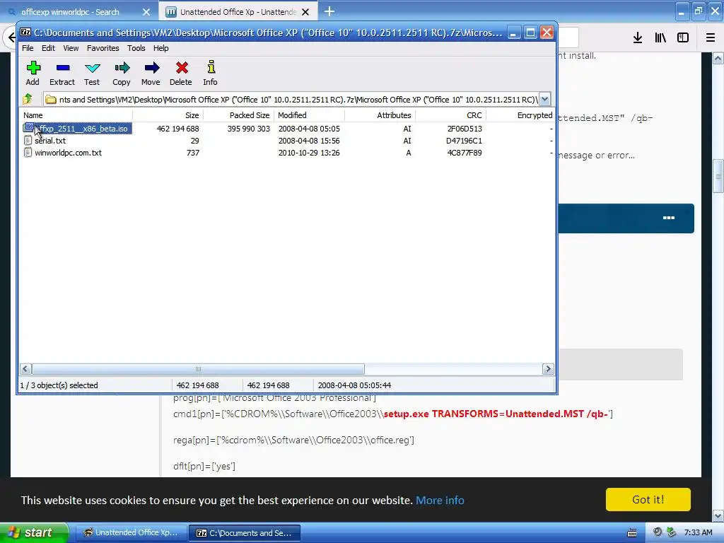Click the 395 990 303 packed size
The width and height of the screenshot is (724, 543).
coord(248,129)
